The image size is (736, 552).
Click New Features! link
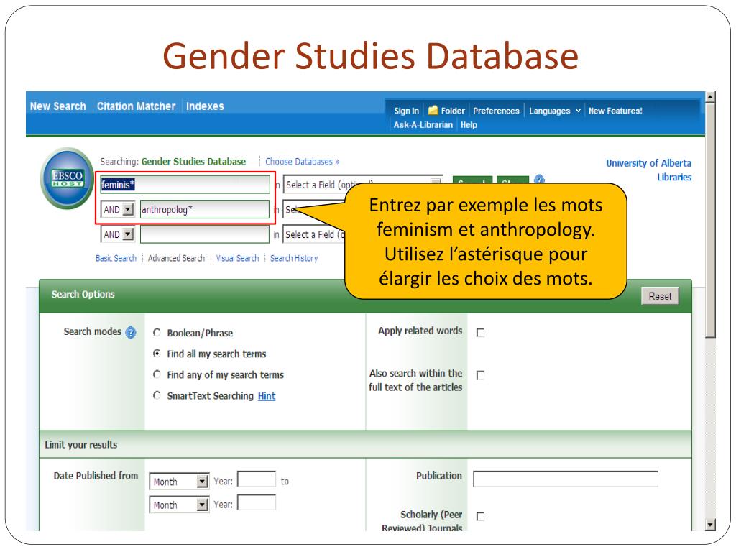(615, 111)
